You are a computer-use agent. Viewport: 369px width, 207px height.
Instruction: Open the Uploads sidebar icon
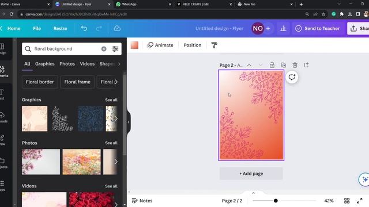(x=3, y=117)
